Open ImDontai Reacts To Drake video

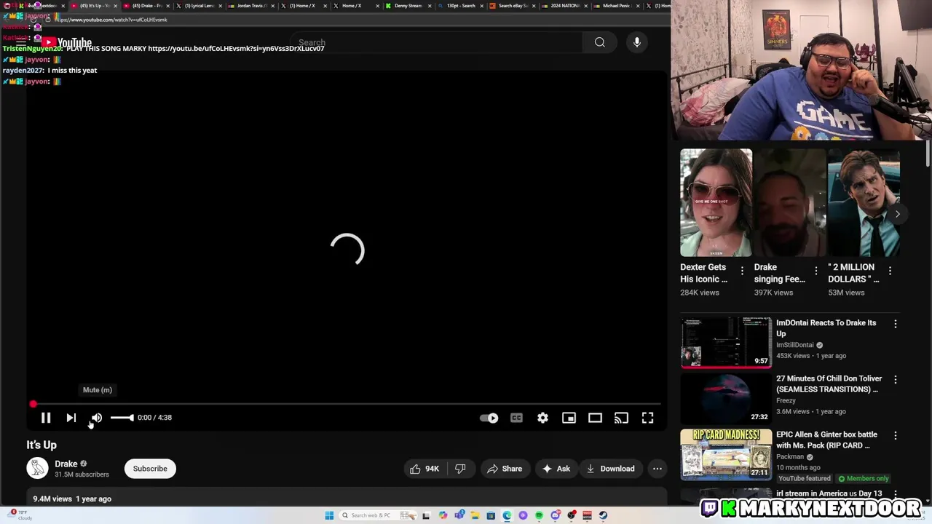[x=726, y=342]
